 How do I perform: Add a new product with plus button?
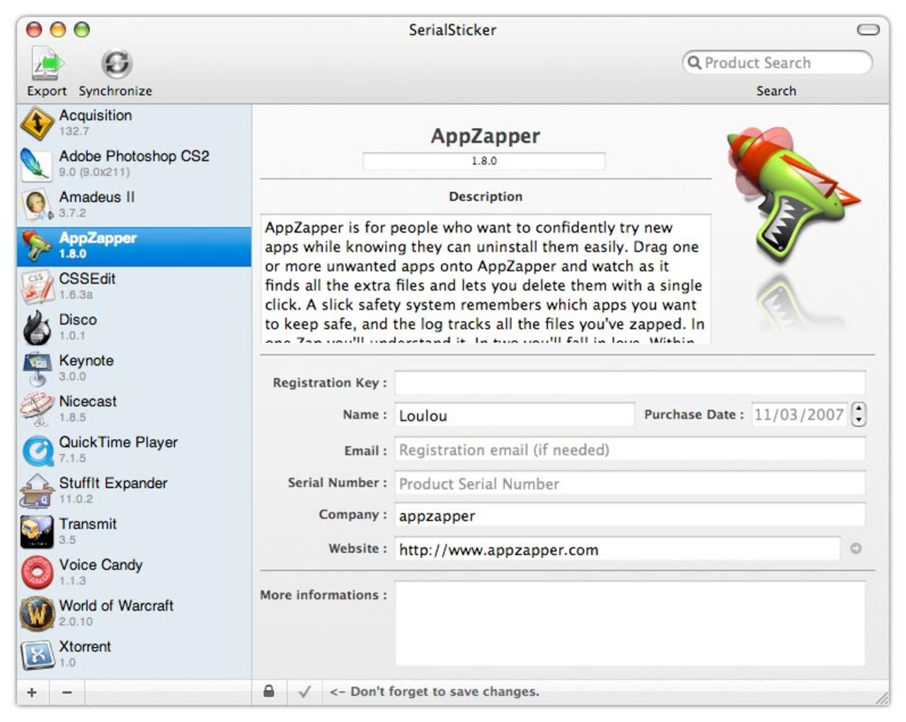click(32, 692)
